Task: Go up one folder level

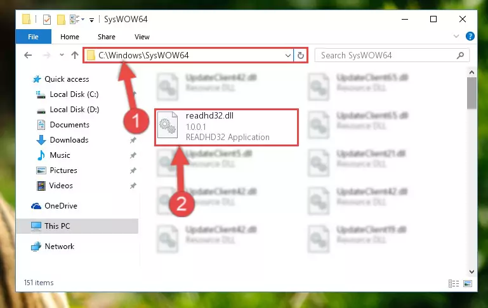Action: 75,55
